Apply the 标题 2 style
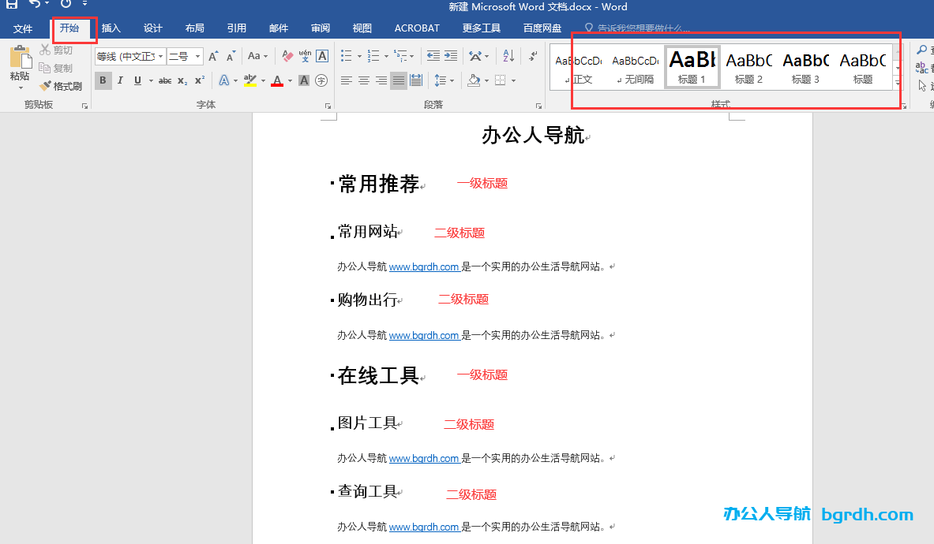Image resolution: width=934 pixels, height=544 pixels. (x=748, y=66)
